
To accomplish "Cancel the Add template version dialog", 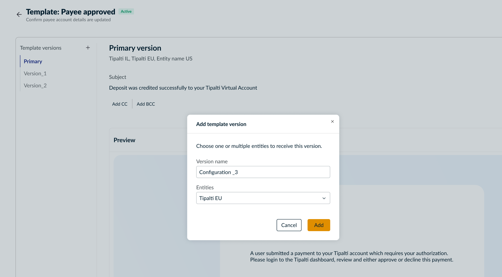I will click(x=289, y=225).
